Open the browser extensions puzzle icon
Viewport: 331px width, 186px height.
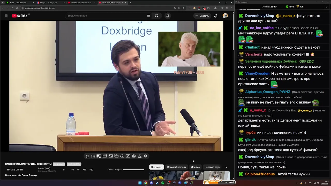(x=208, y=8)
